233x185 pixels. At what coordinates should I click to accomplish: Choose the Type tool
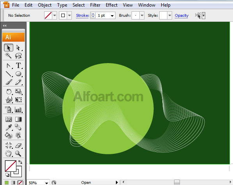[18, 65]
